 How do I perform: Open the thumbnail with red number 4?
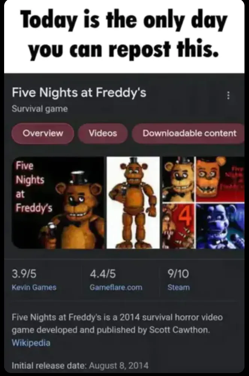click(x=178, y=226)
